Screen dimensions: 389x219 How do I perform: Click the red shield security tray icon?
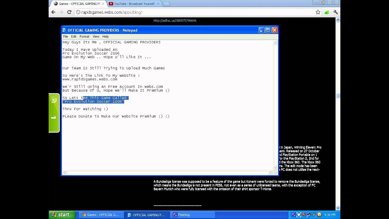click(x=304, y=215)
